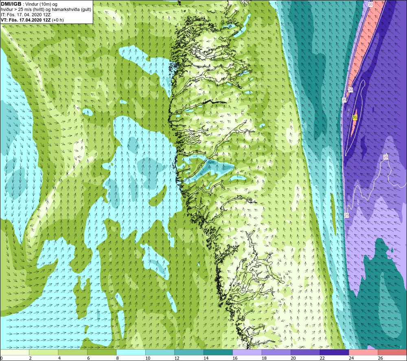Click the yellow 31 maximum gust label

(355, 117)
